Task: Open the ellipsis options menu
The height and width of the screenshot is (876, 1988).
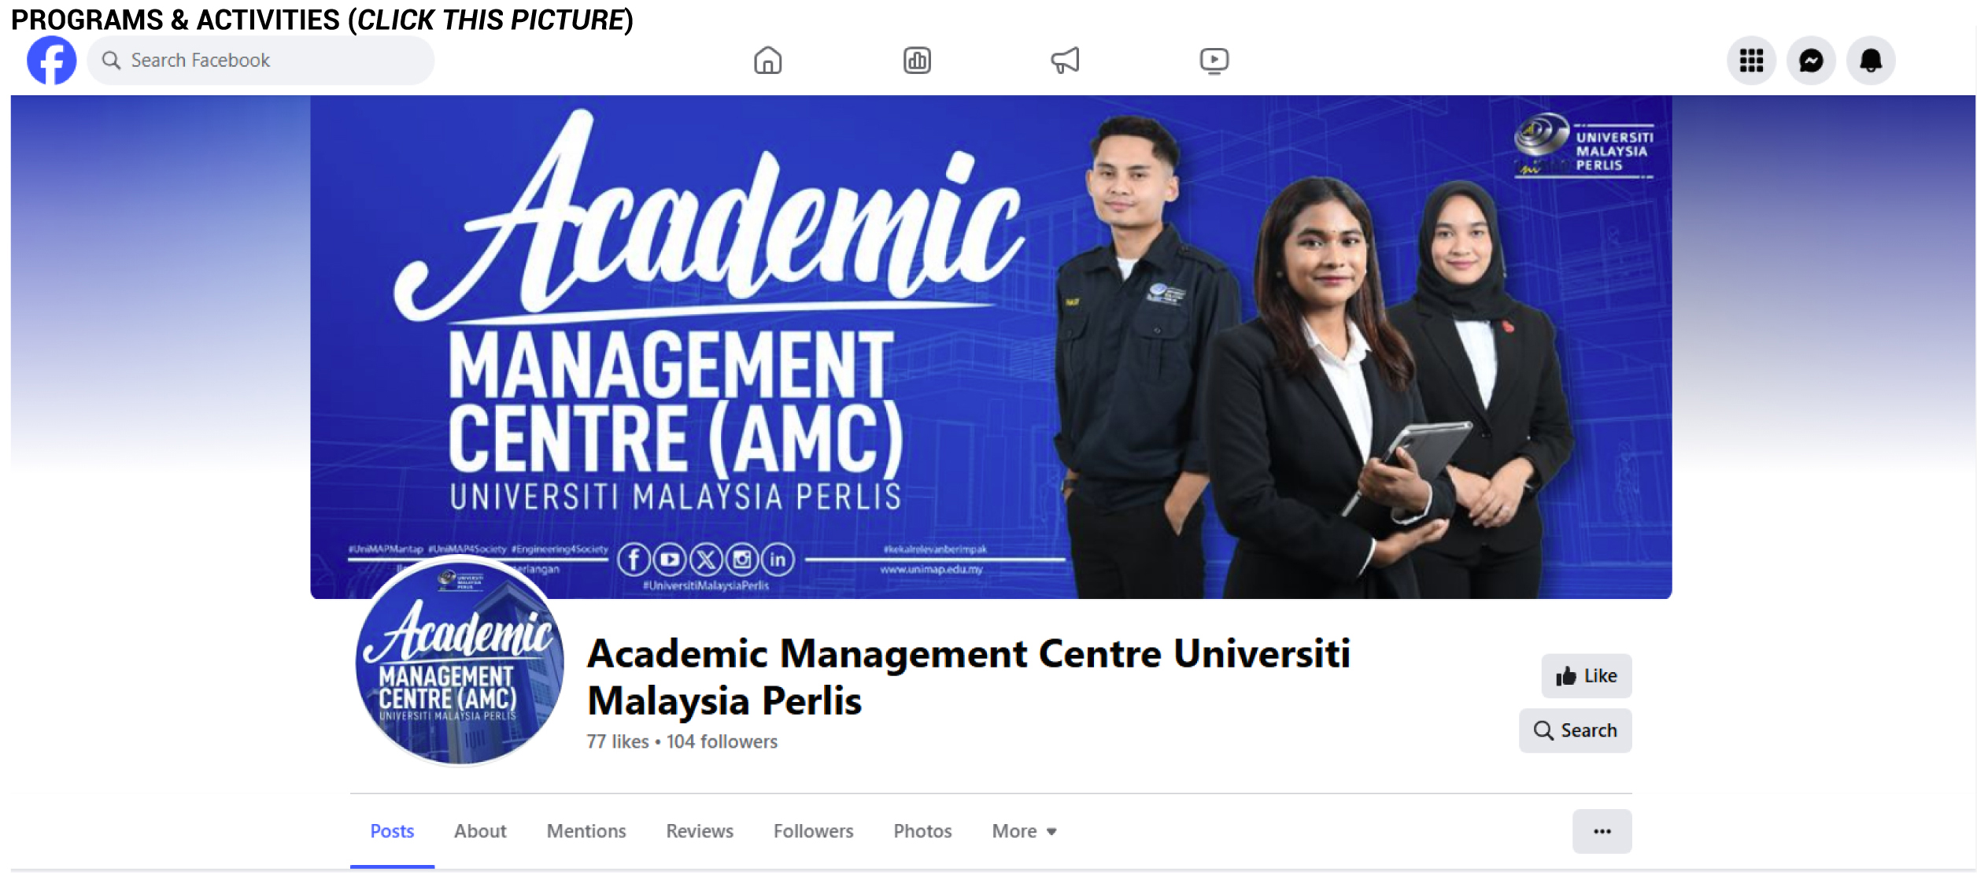Action: [1602, 831]
